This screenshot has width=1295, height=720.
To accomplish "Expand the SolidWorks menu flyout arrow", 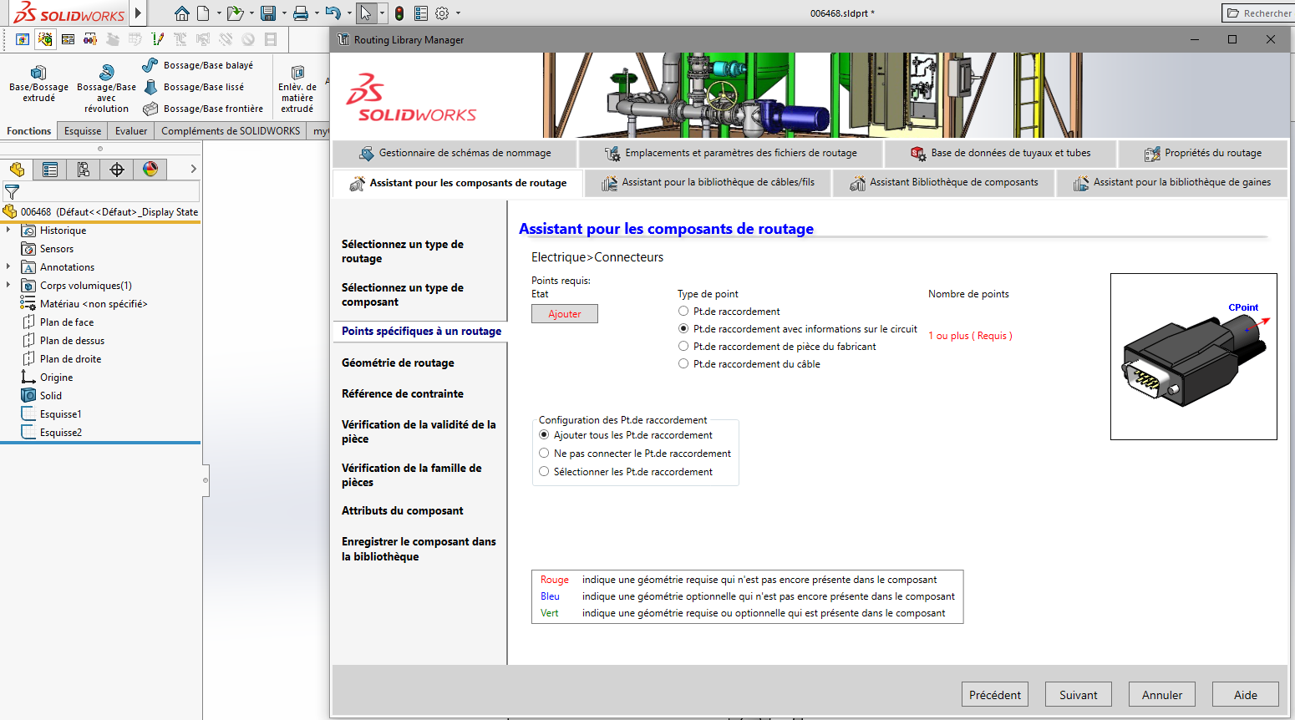I will [138, 13].
